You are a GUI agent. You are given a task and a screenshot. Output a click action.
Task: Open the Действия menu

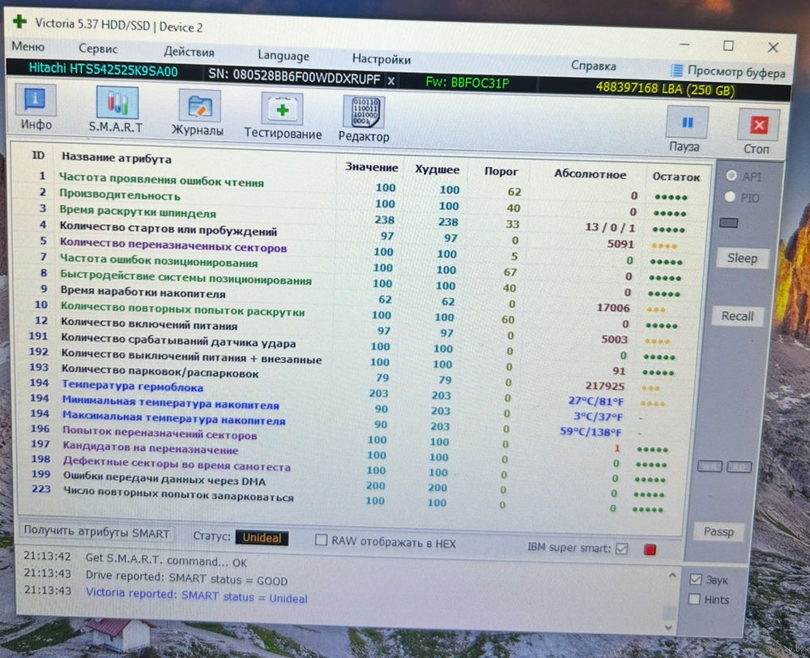tap(189, 52)
